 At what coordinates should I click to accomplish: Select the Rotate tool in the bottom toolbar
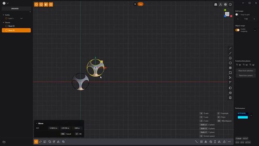pos(40,142)
